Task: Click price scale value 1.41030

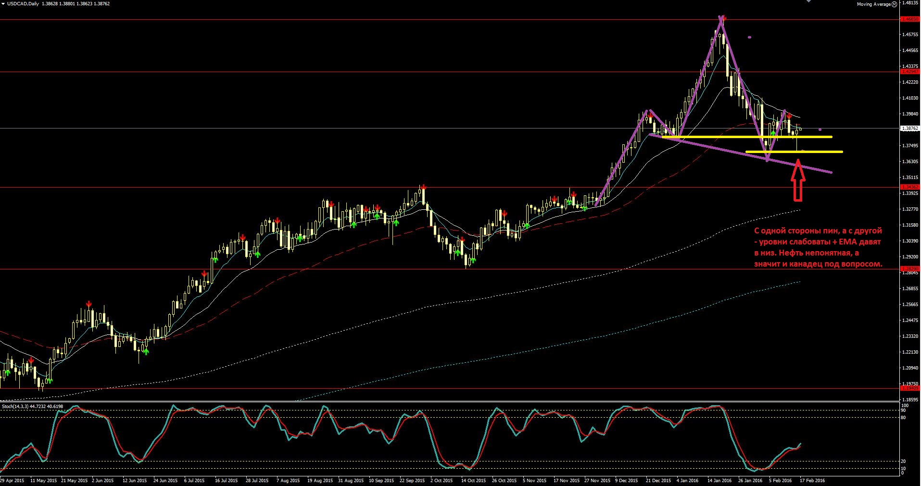Action: coord(909,98)
